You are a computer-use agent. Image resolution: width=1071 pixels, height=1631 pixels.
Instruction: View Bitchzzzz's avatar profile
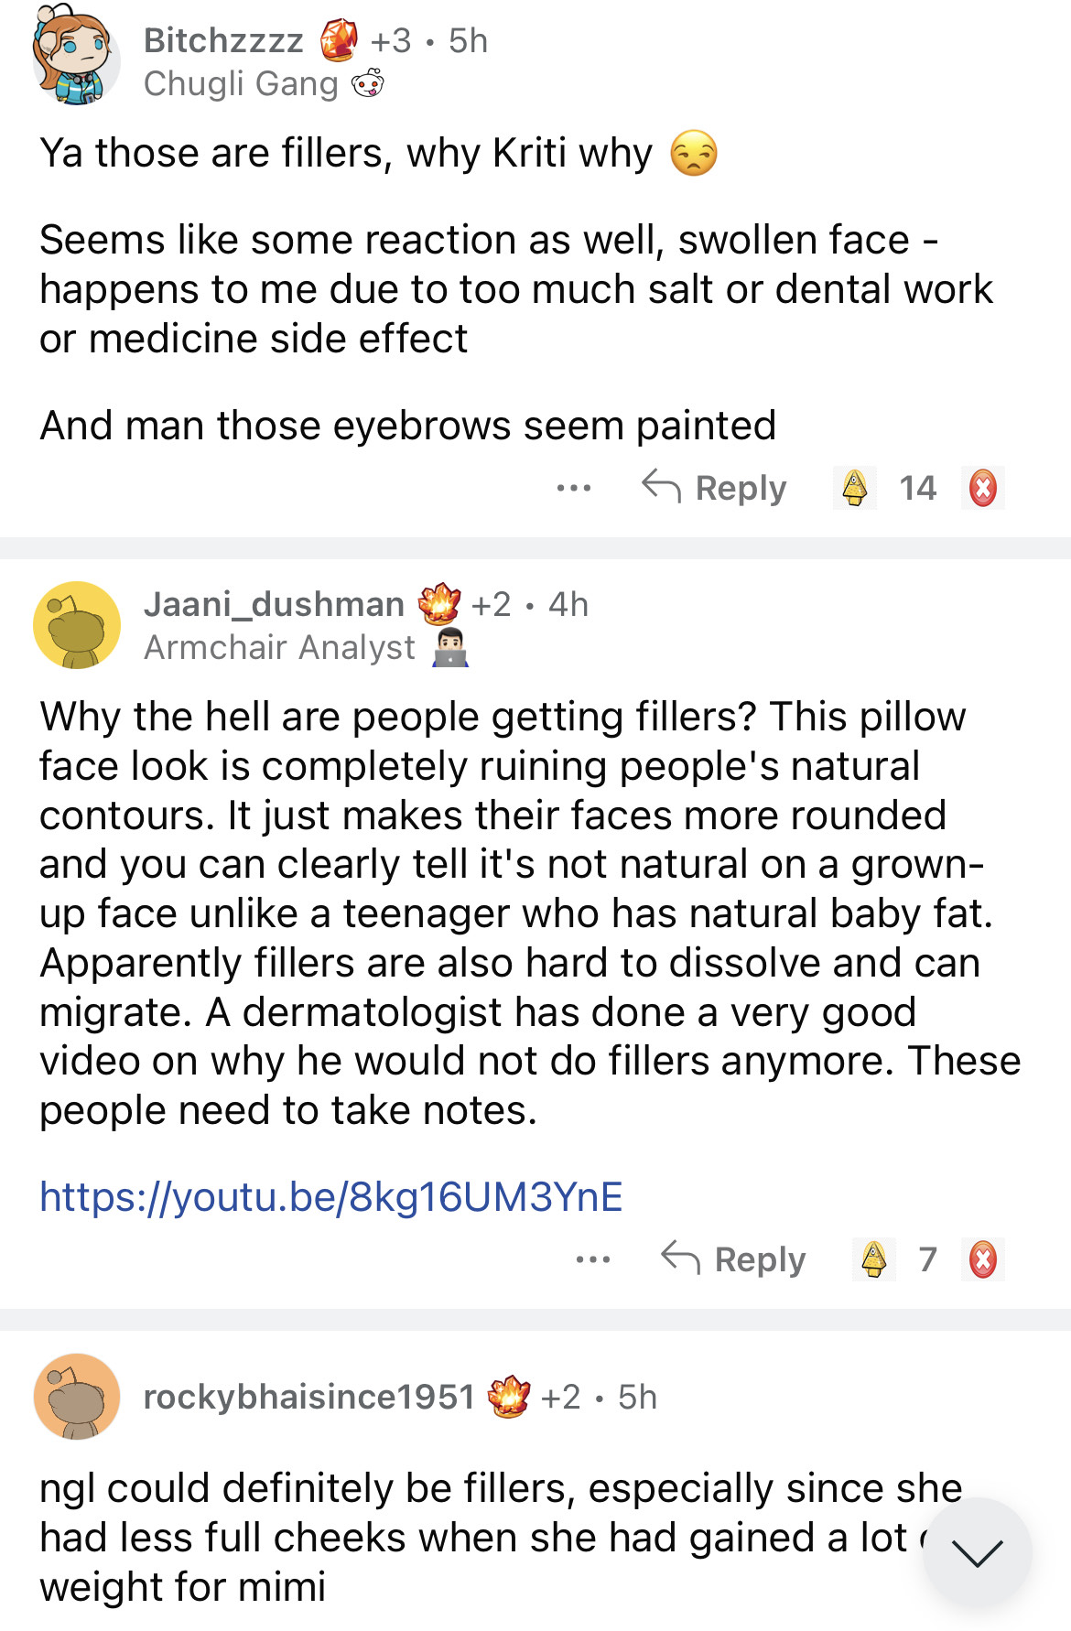pyautogui.click(x=75, y=57)
